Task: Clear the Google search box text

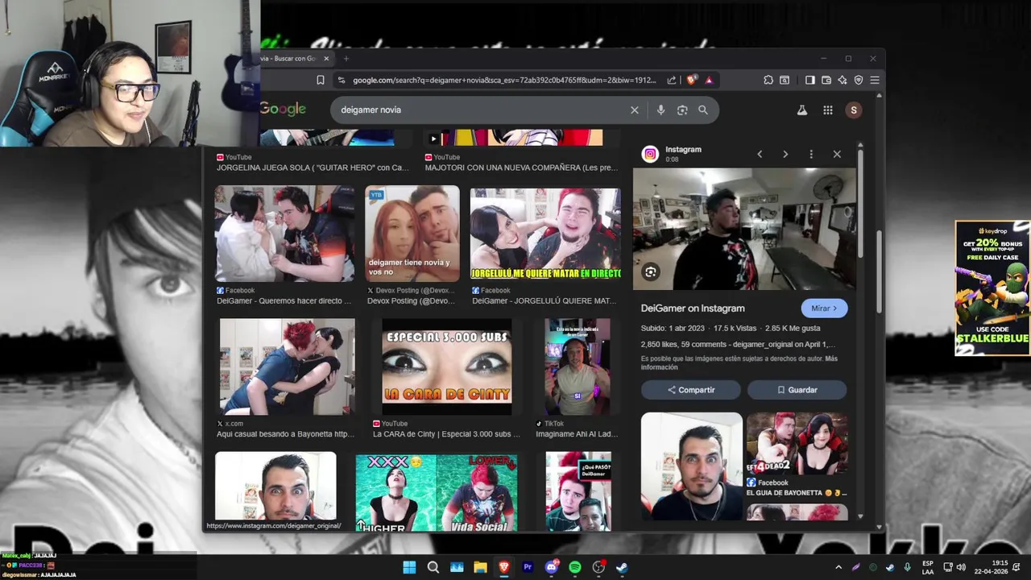Action: tap(635, 110)
